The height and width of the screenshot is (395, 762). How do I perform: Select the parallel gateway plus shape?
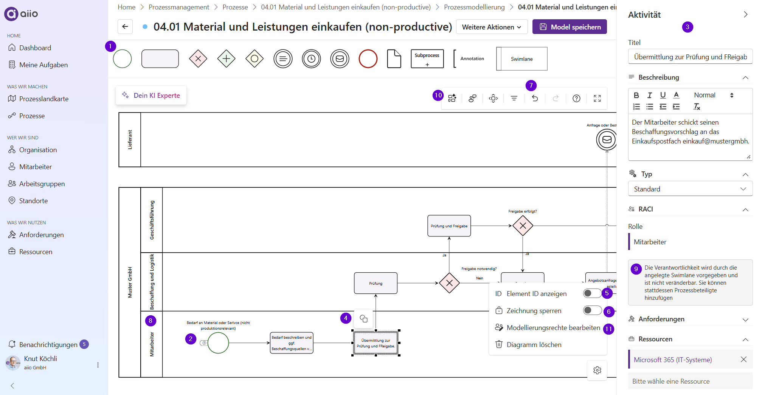[226, 59]
